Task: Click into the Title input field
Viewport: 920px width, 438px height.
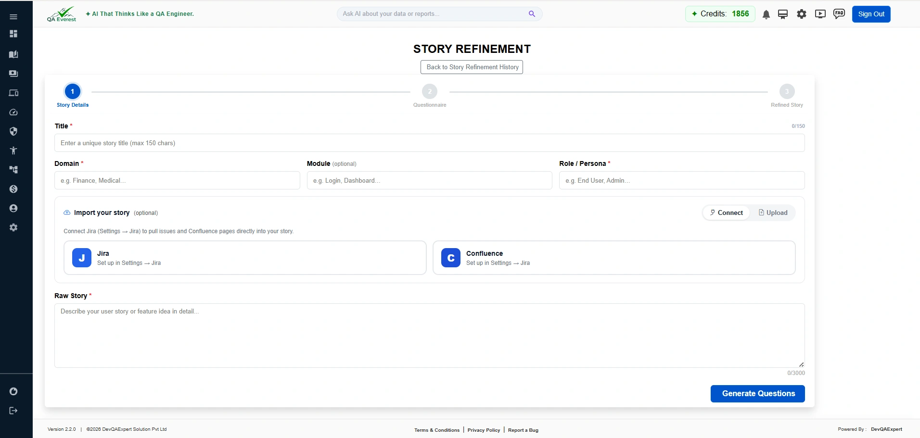Action: (x=430, y=143)
